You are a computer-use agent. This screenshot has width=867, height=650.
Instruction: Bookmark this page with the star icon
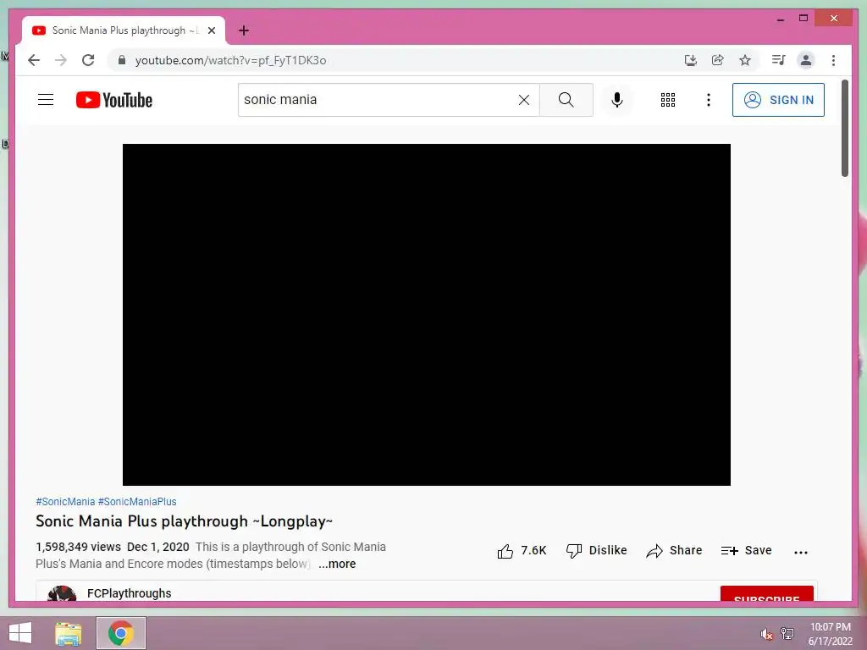pos(745,60)
